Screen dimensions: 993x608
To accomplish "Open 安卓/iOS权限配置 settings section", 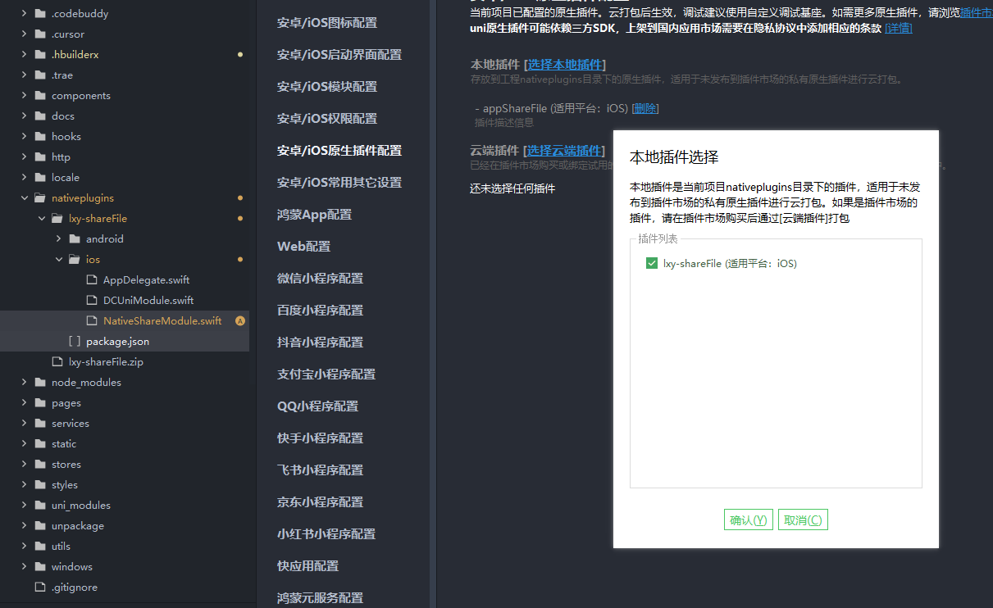I will (327, 119).
